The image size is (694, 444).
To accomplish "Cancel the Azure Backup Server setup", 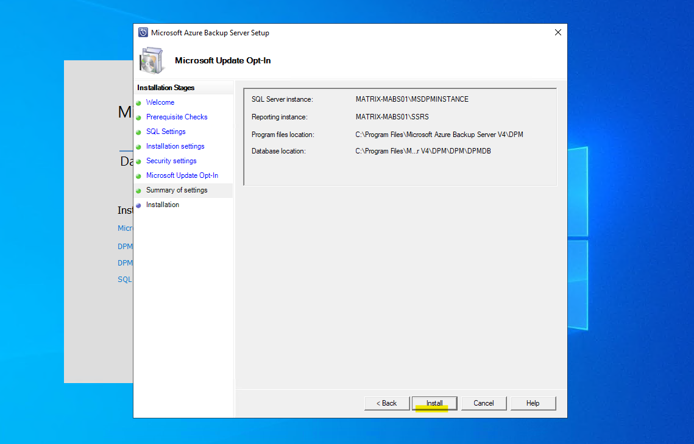I will pyautogui.click(x=484, y=403).
